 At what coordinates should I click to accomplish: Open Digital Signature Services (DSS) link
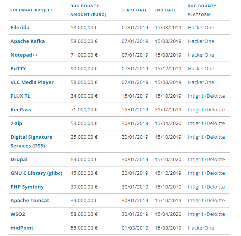31,141
